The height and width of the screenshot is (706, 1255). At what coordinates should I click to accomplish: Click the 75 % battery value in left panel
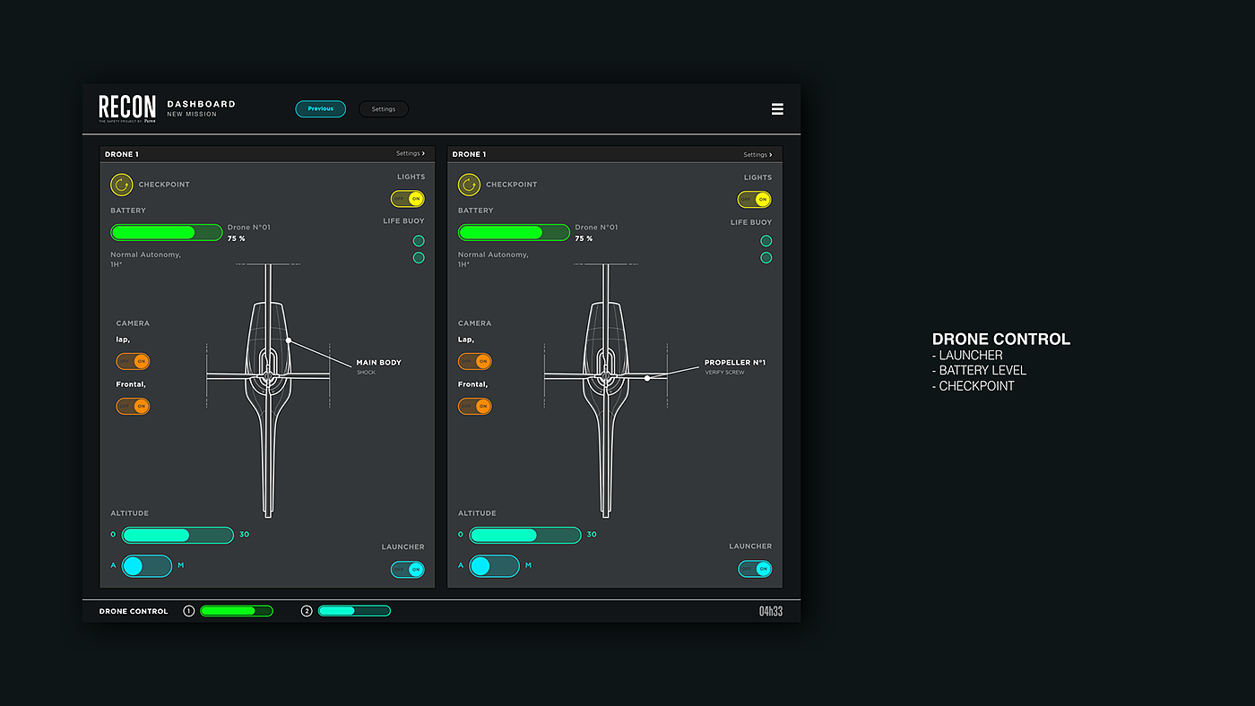coord(237,239)
